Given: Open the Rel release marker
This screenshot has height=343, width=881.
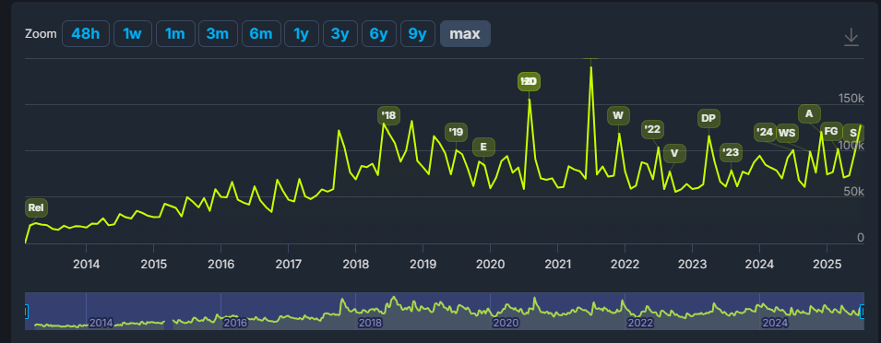Looking at the screenshot, I should (36, 207).
